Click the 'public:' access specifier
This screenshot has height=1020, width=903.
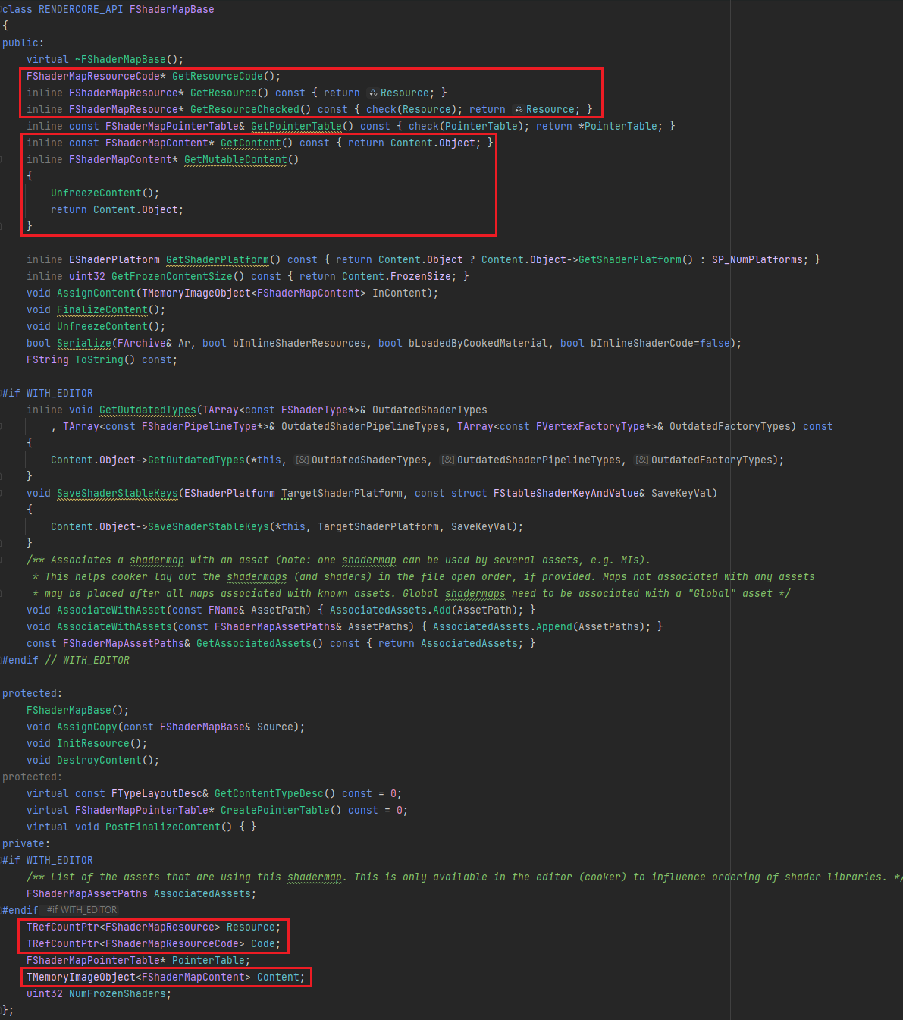pyautogui.click(x=24, y=42)
